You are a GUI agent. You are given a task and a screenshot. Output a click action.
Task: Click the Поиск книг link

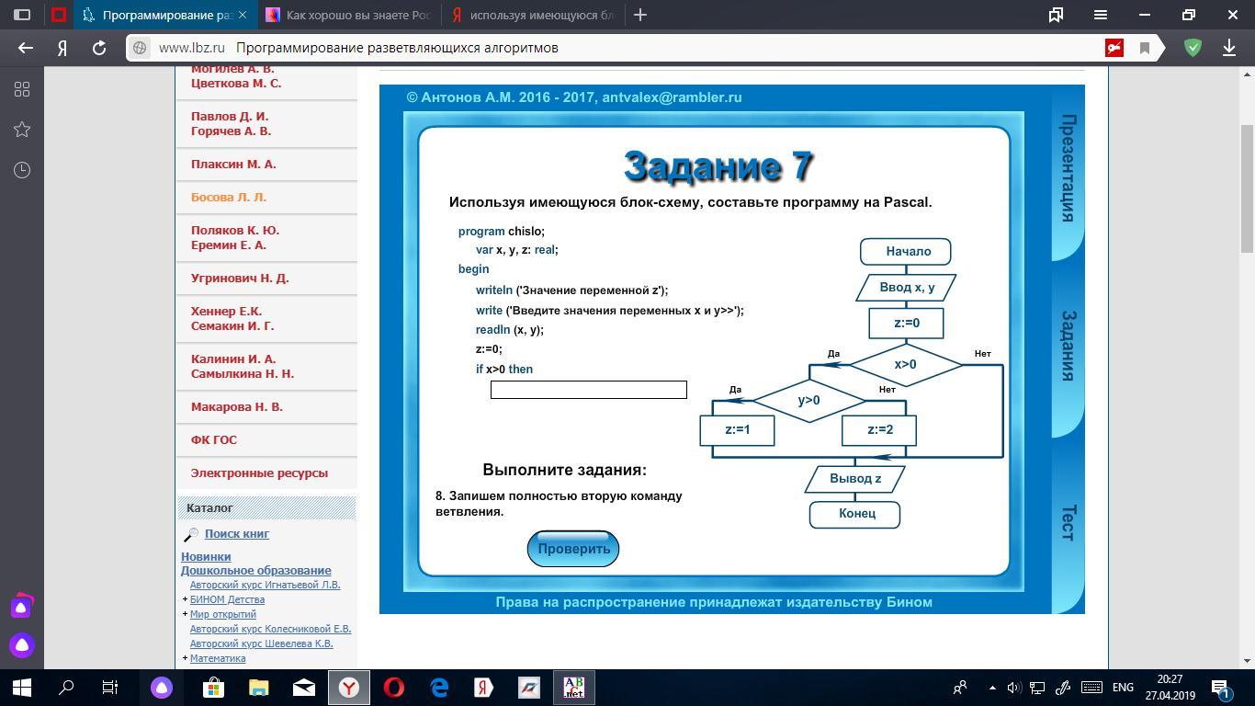tap(236, 533)
